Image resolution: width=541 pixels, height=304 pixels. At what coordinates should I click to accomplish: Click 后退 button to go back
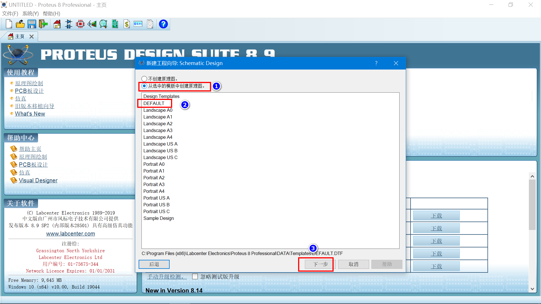[x=154, y=264]
